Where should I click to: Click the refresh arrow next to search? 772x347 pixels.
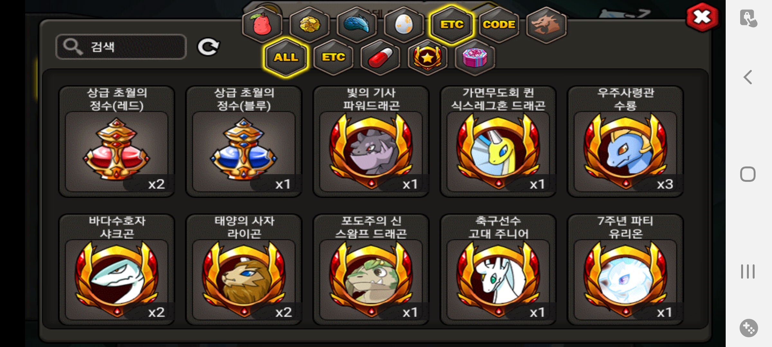[x=208, y=47]
